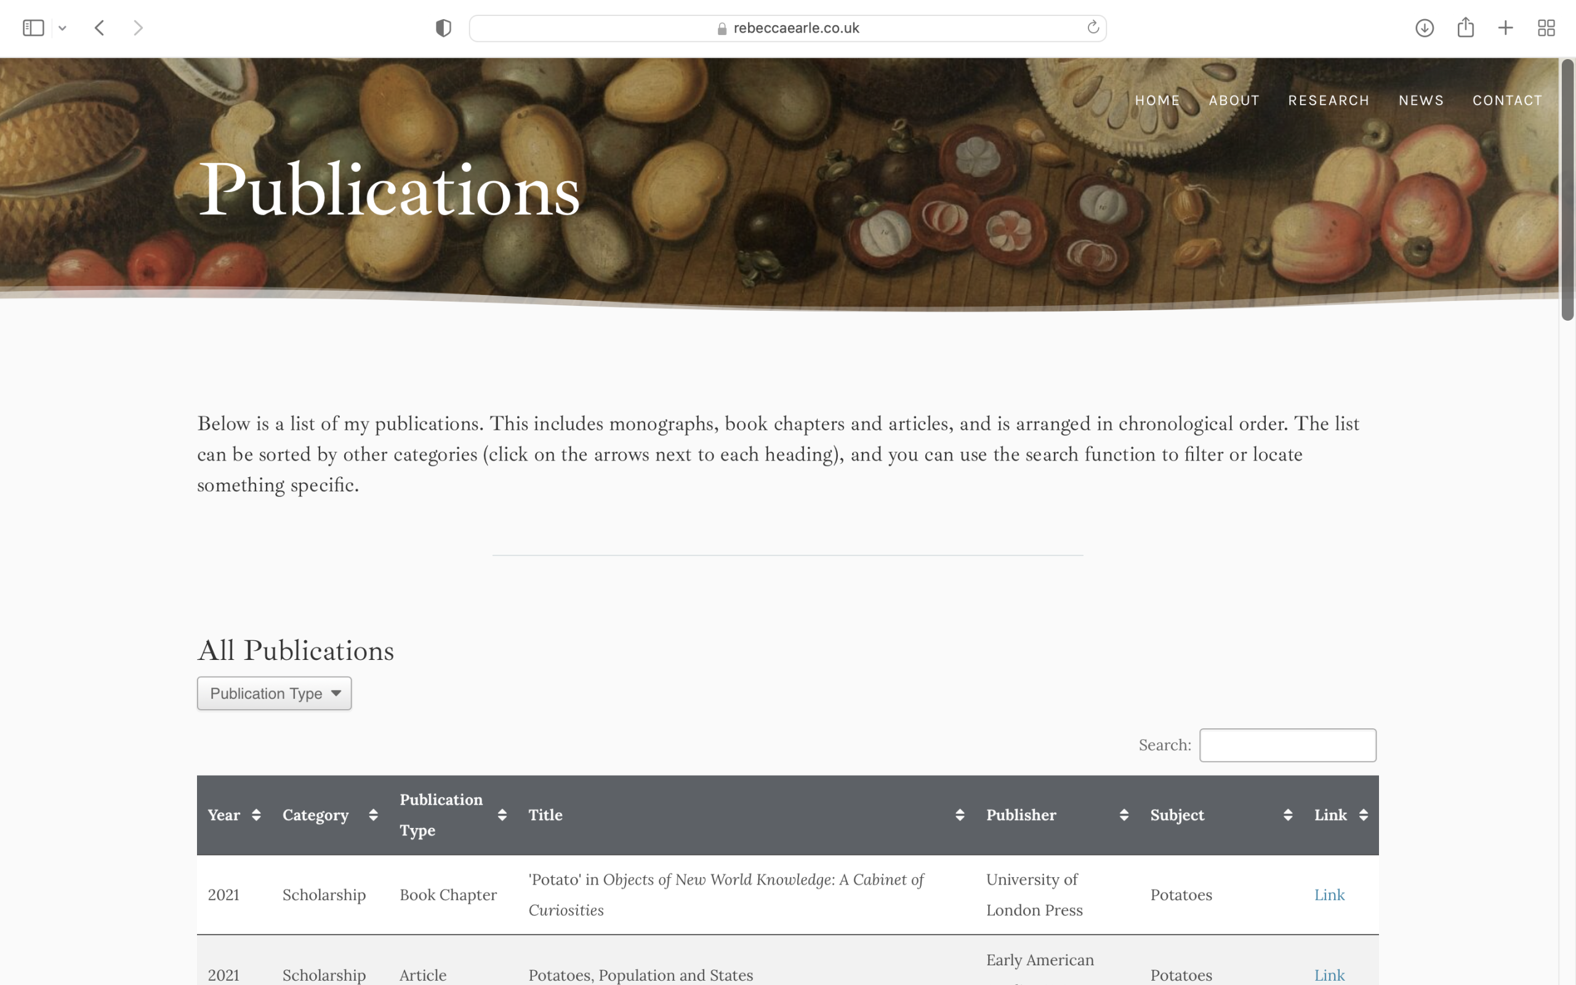Click 'Book Chapter' publication type cell
This screenshot has height=985, width=1576.
tap(448, 895)
